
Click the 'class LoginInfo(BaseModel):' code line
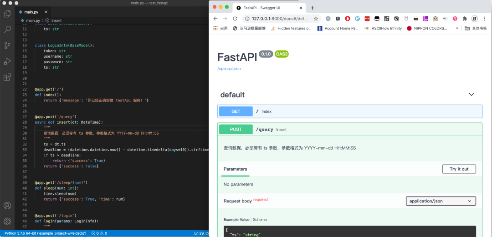pos(64,45)
